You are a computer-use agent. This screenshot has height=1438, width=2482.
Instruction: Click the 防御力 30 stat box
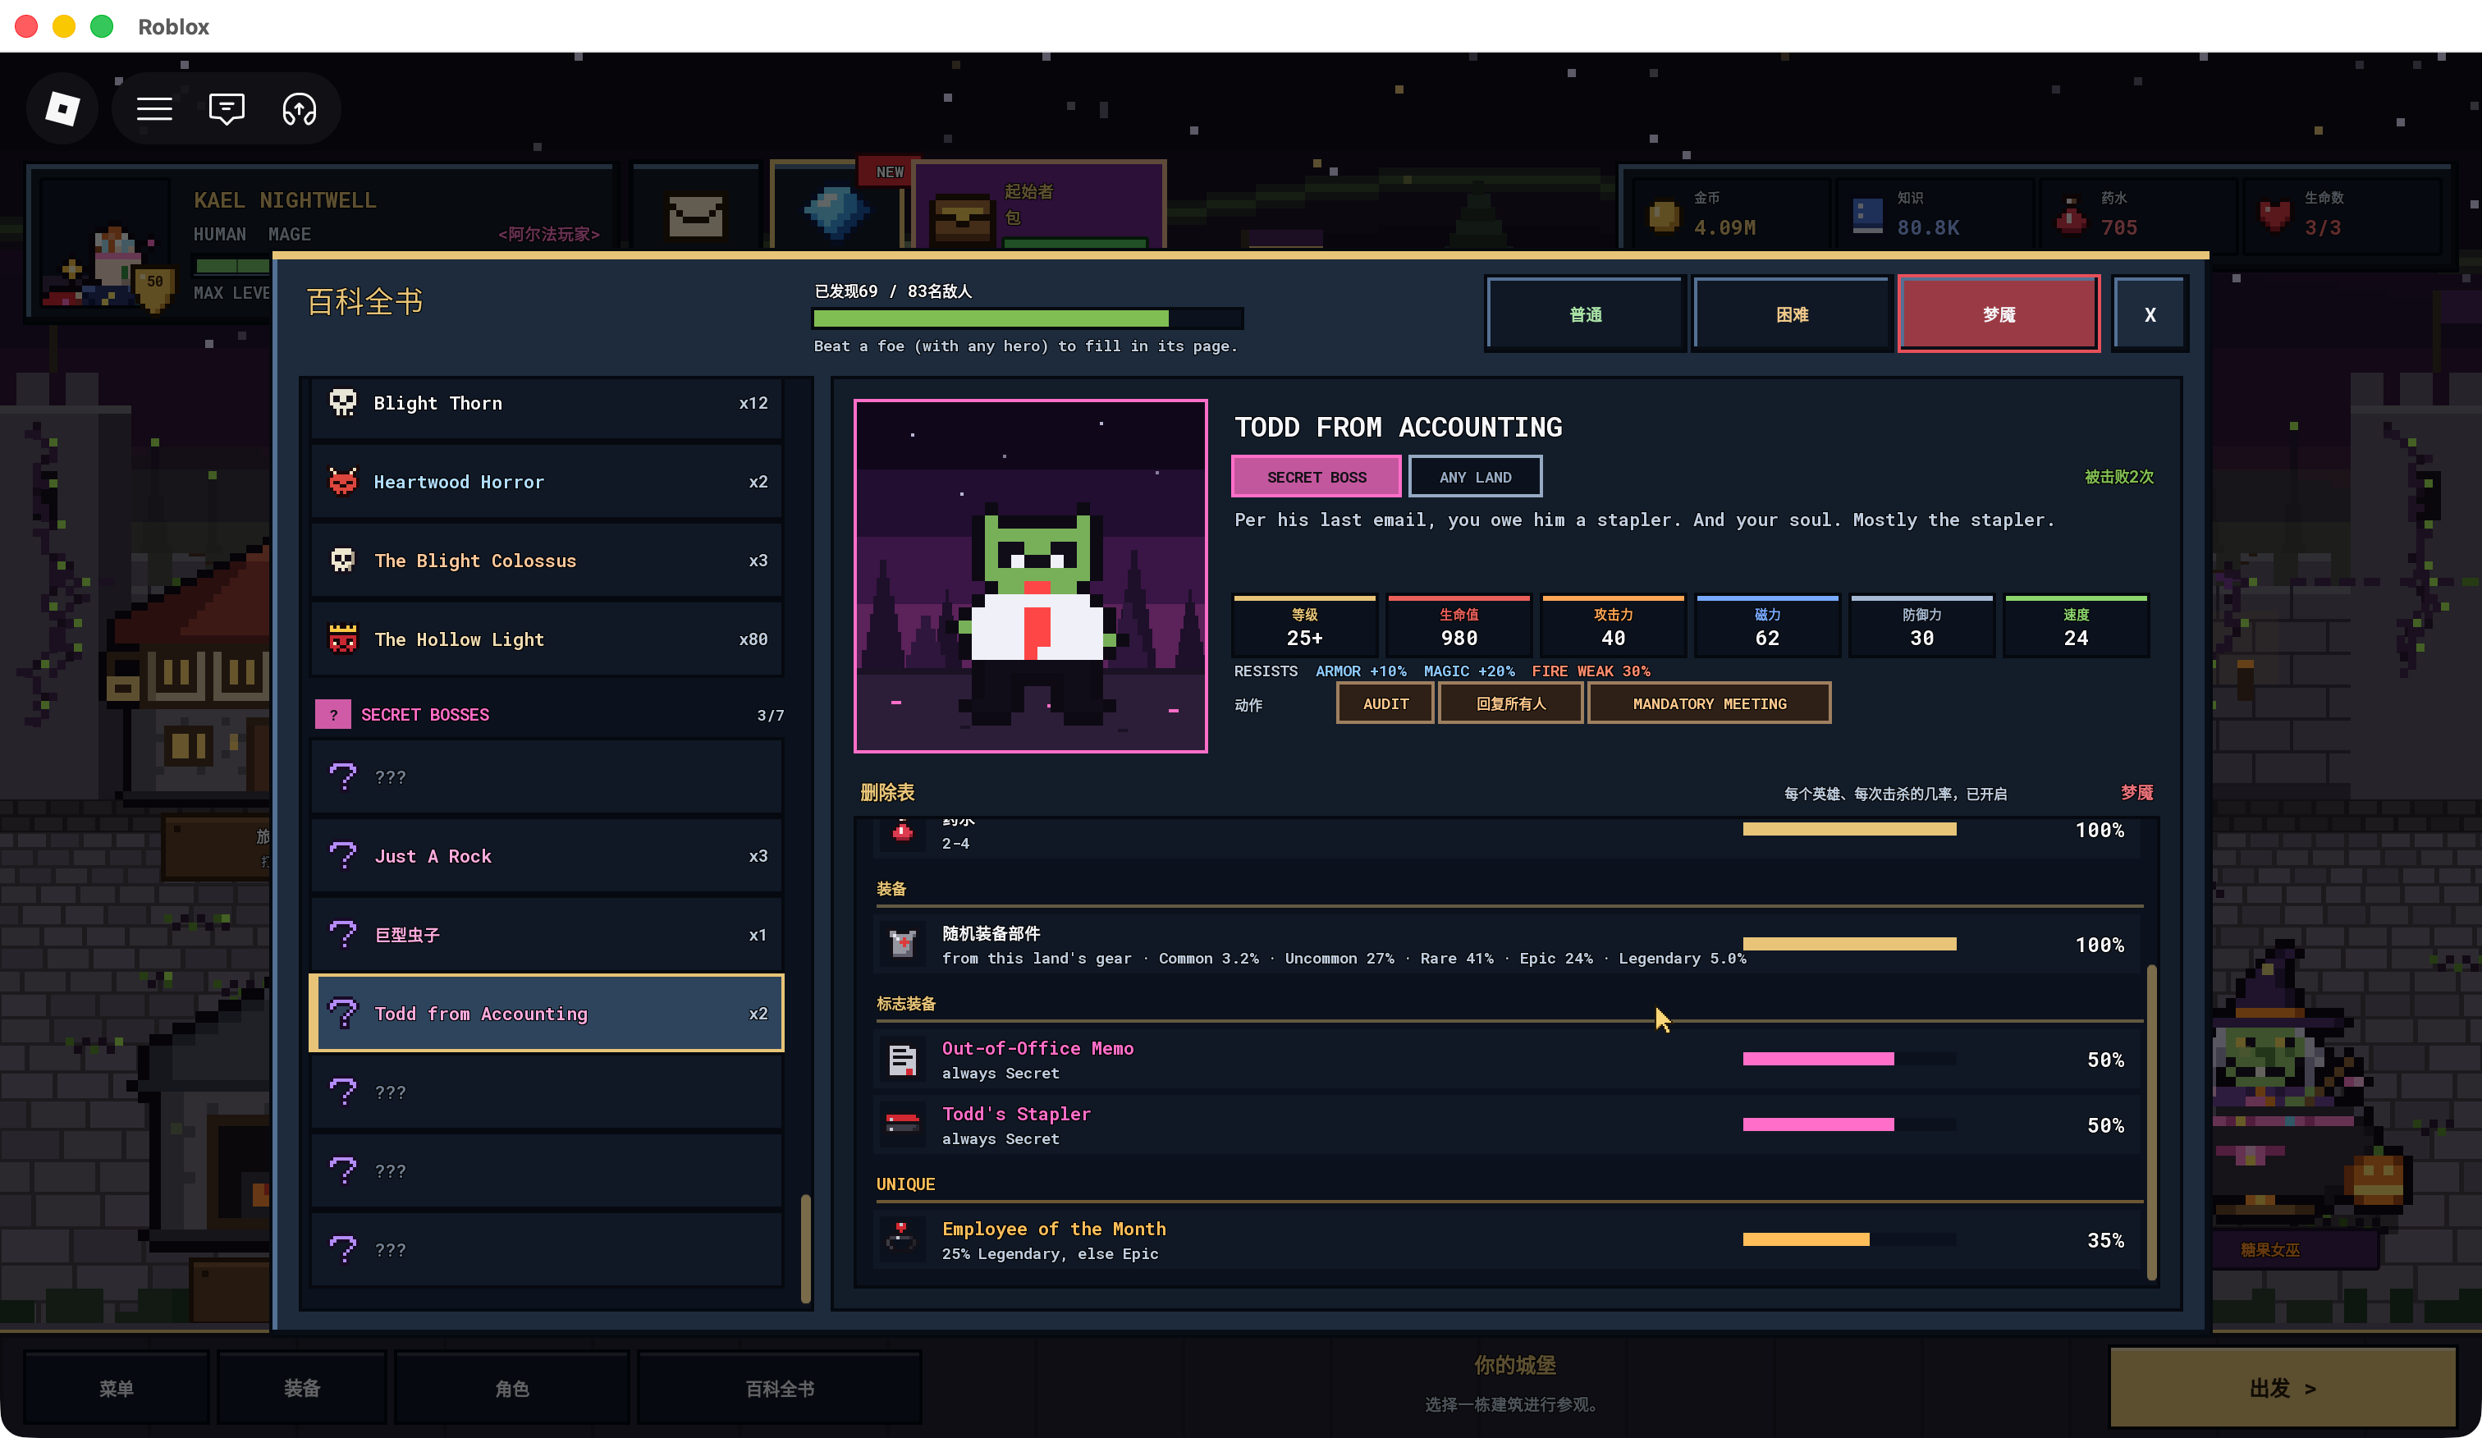pyautogui.click(x=1921, y=626)
